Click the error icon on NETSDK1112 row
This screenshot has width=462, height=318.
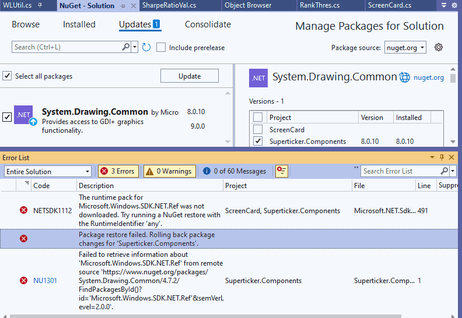click(23, 210)
